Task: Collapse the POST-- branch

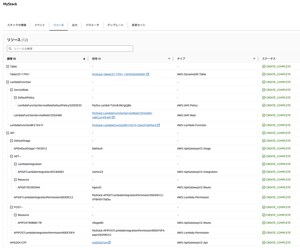Action: tap(12, 207)
